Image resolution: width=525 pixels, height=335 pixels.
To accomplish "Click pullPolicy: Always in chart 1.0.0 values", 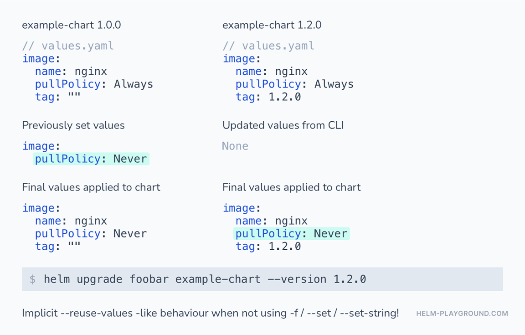I will pyautogui.click(x=94, y=84).
